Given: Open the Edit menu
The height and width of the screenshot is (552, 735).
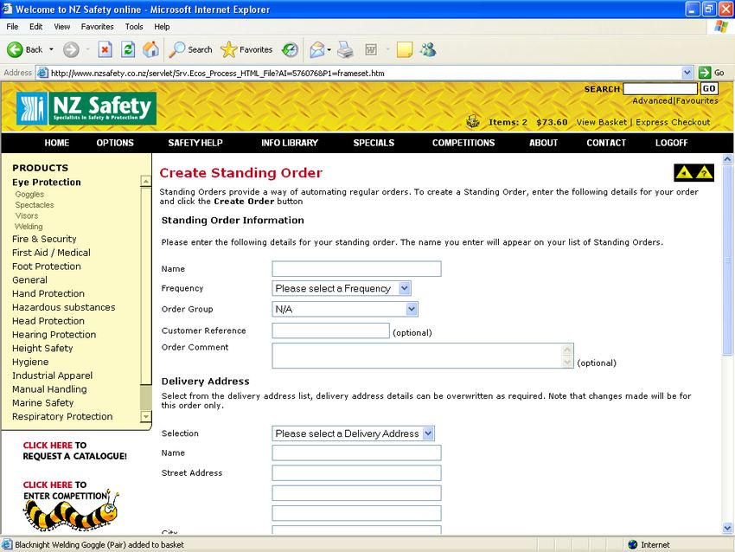Looking at the screenshot, I should (x=35, y=27).
